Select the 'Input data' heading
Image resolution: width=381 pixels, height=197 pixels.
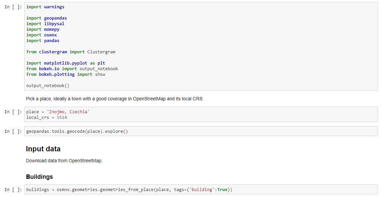[x=43, y=149]
